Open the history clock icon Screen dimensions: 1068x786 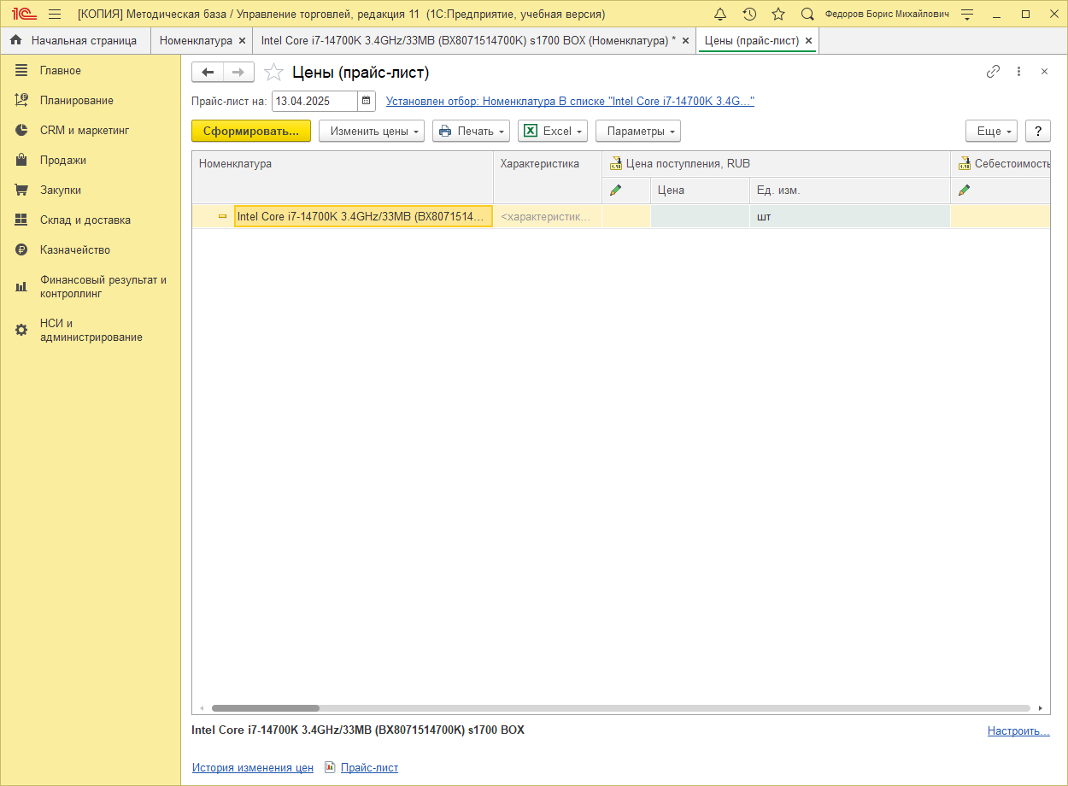point(749,15)
